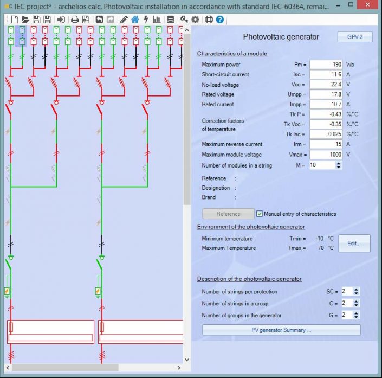Click the left yellow surge arrester symbol

point(7,291)
